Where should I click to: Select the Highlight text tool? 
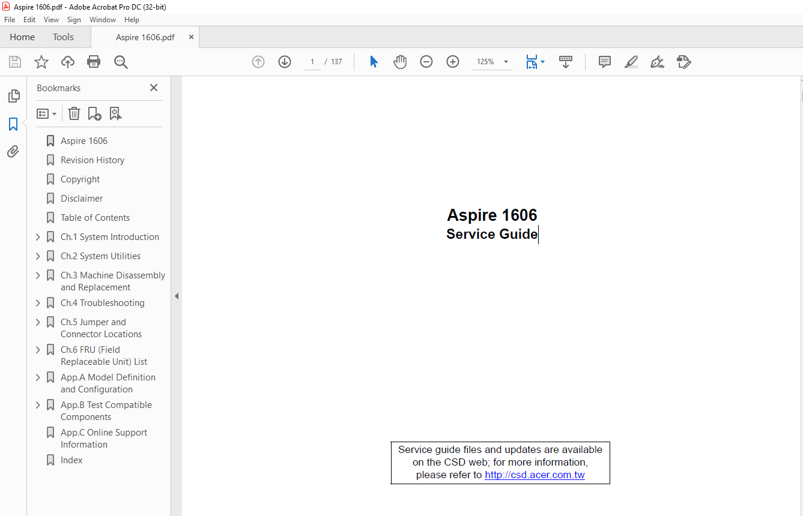click(x=631, y=62)
